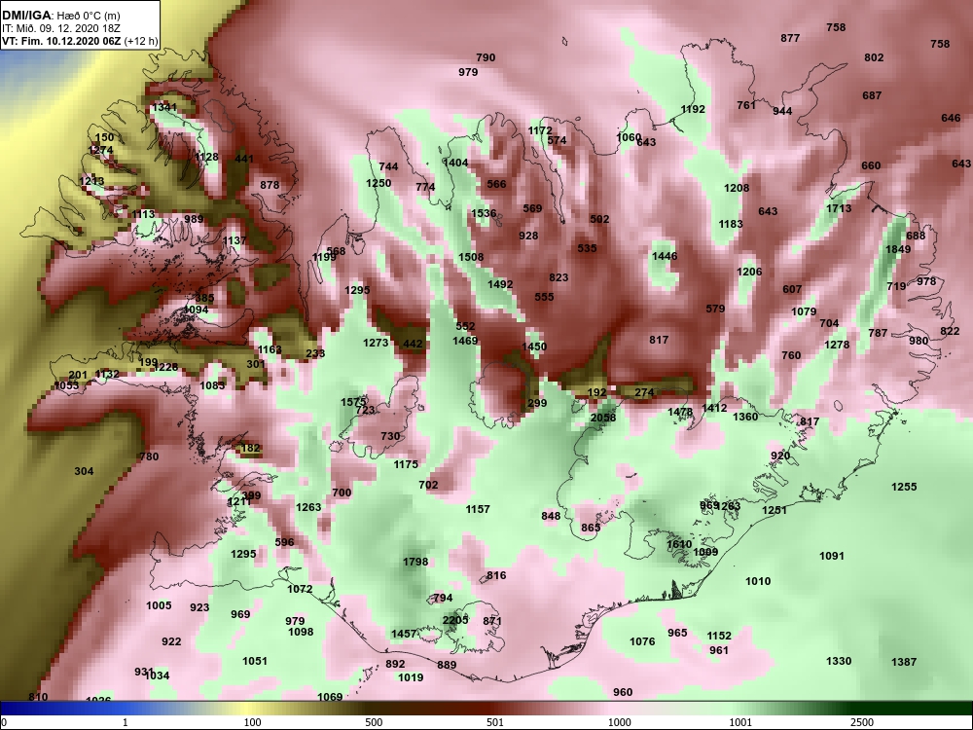Click the map value 1404

pos(455,164)
